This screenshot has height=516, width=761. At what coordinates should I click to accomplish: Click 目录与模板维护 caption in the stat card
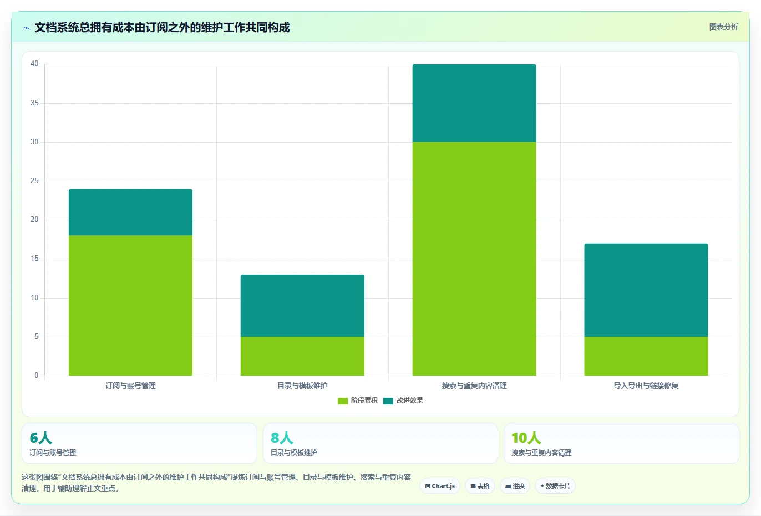(x=294, y=453)
